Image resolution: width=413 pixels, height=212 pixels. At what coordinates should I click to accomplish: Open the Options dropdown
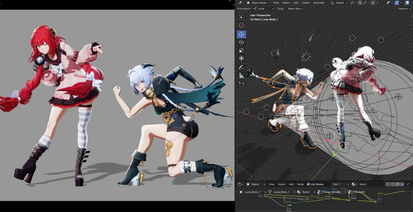click(x=404, y=9)
